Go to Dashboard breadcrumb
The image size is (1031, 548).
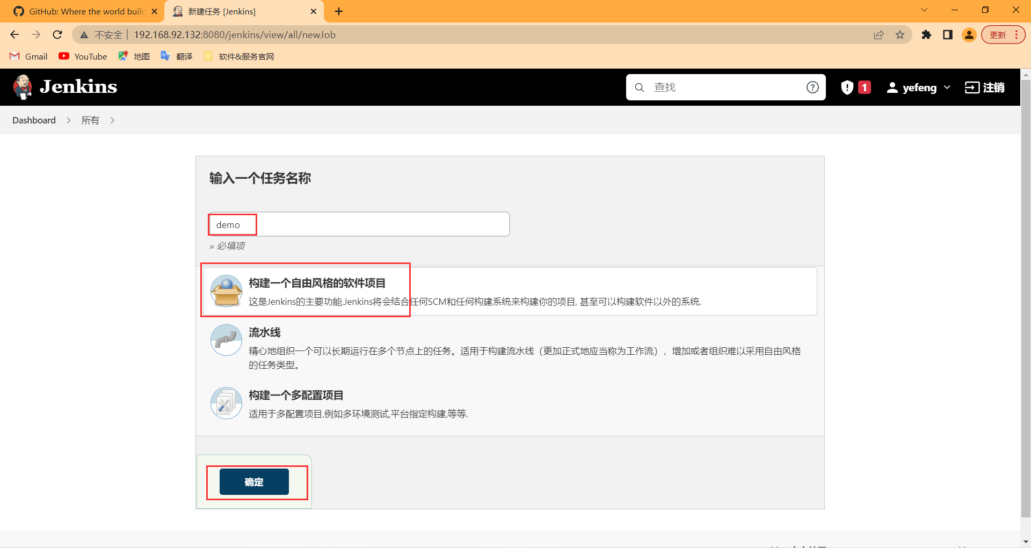point(34,120)
